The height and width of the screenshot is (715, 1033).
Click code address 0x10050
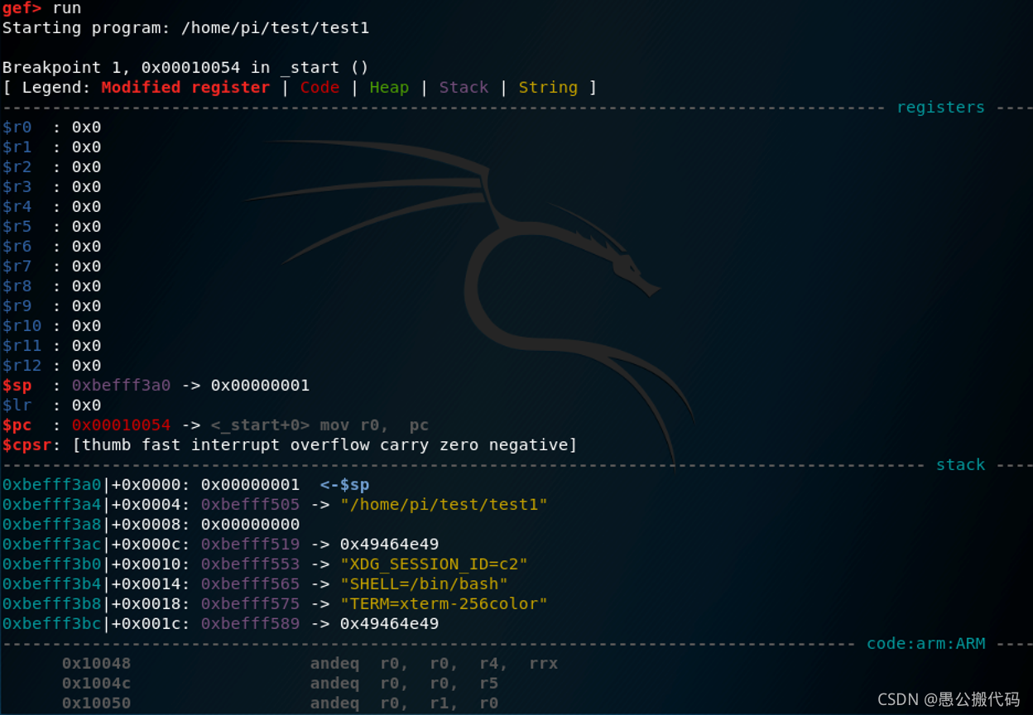(96, 703)
